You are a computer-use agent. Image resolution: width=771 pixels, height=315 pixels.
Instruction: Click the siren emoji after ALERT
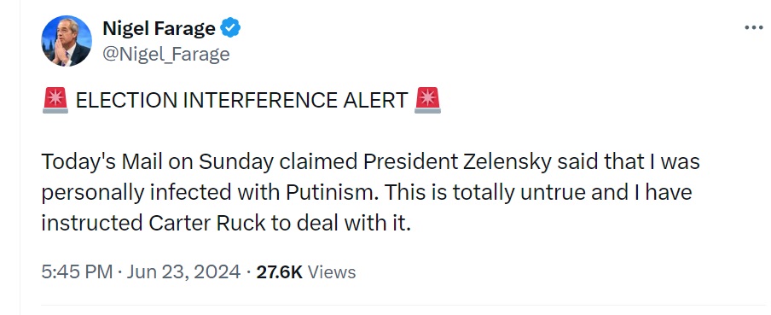[x=428, y=101]
